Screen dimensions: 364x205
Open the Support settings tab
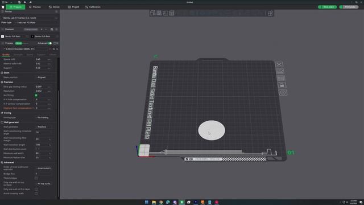tap(41, 55)
